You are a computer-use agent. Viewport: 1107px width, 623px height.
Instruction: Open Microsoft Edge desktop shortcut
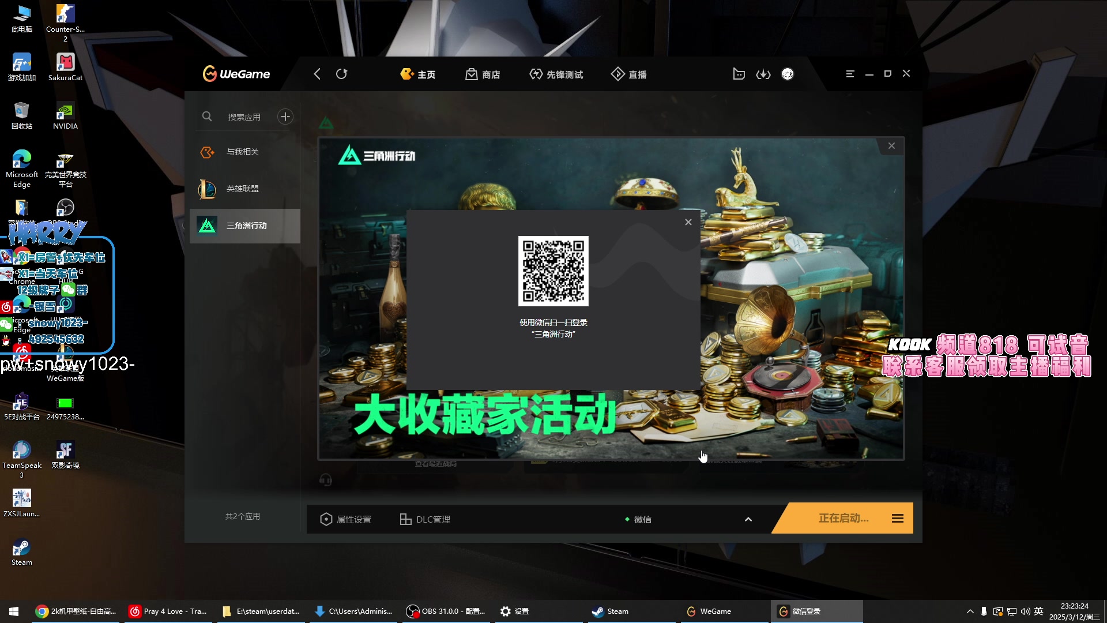click(22, 169)
